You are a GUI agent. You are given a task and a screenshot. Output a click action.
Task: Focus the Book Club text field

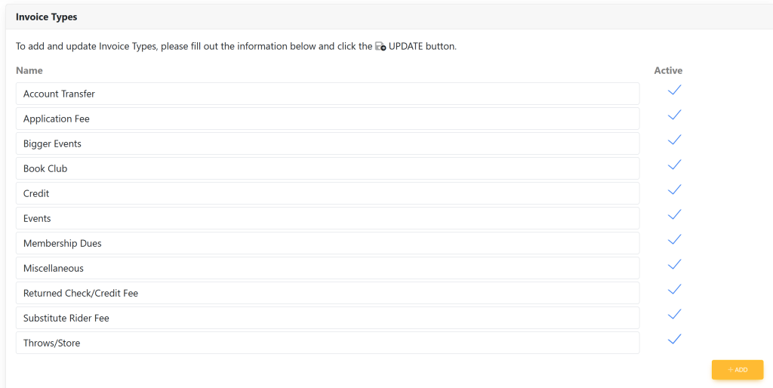point(328,168)
